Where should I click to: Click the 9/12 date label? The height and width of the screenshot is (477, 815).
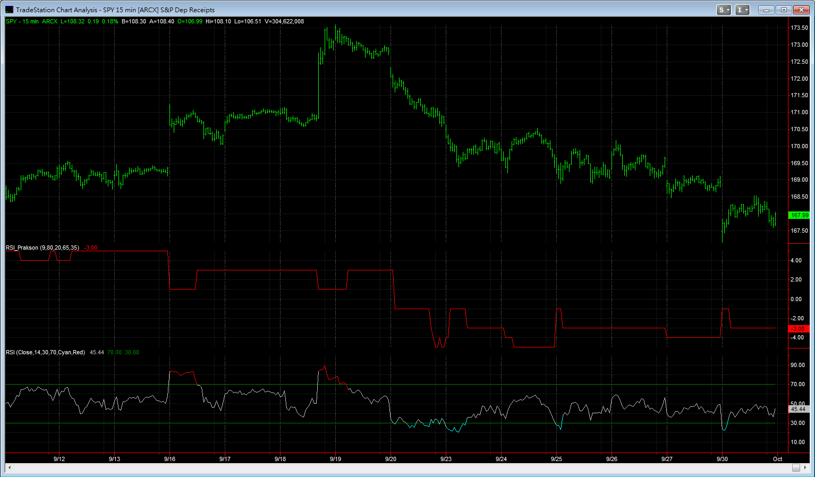60,459
